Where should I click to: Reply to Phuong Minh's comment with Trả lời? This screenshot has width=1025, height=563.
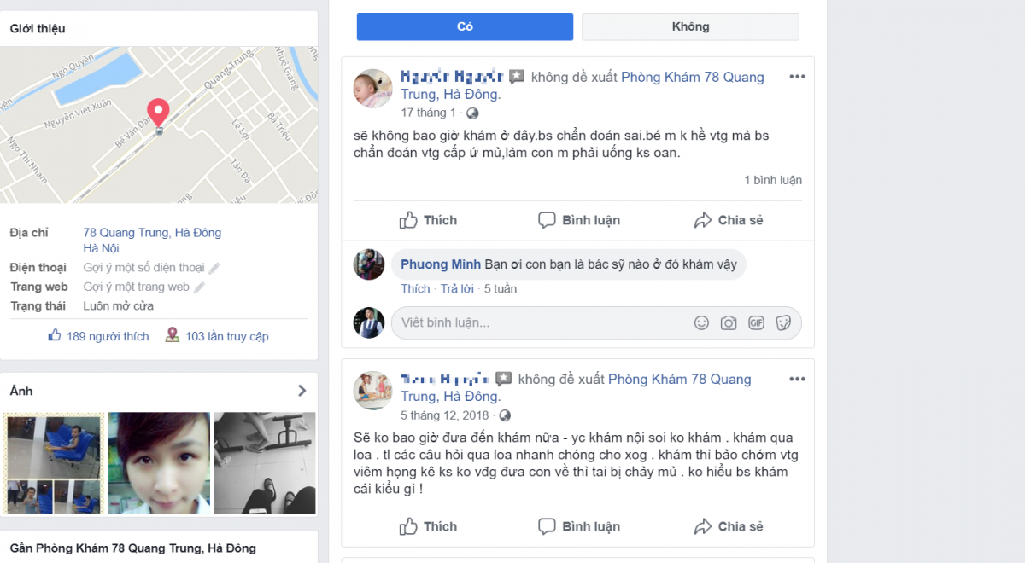(x=457, y=289)
